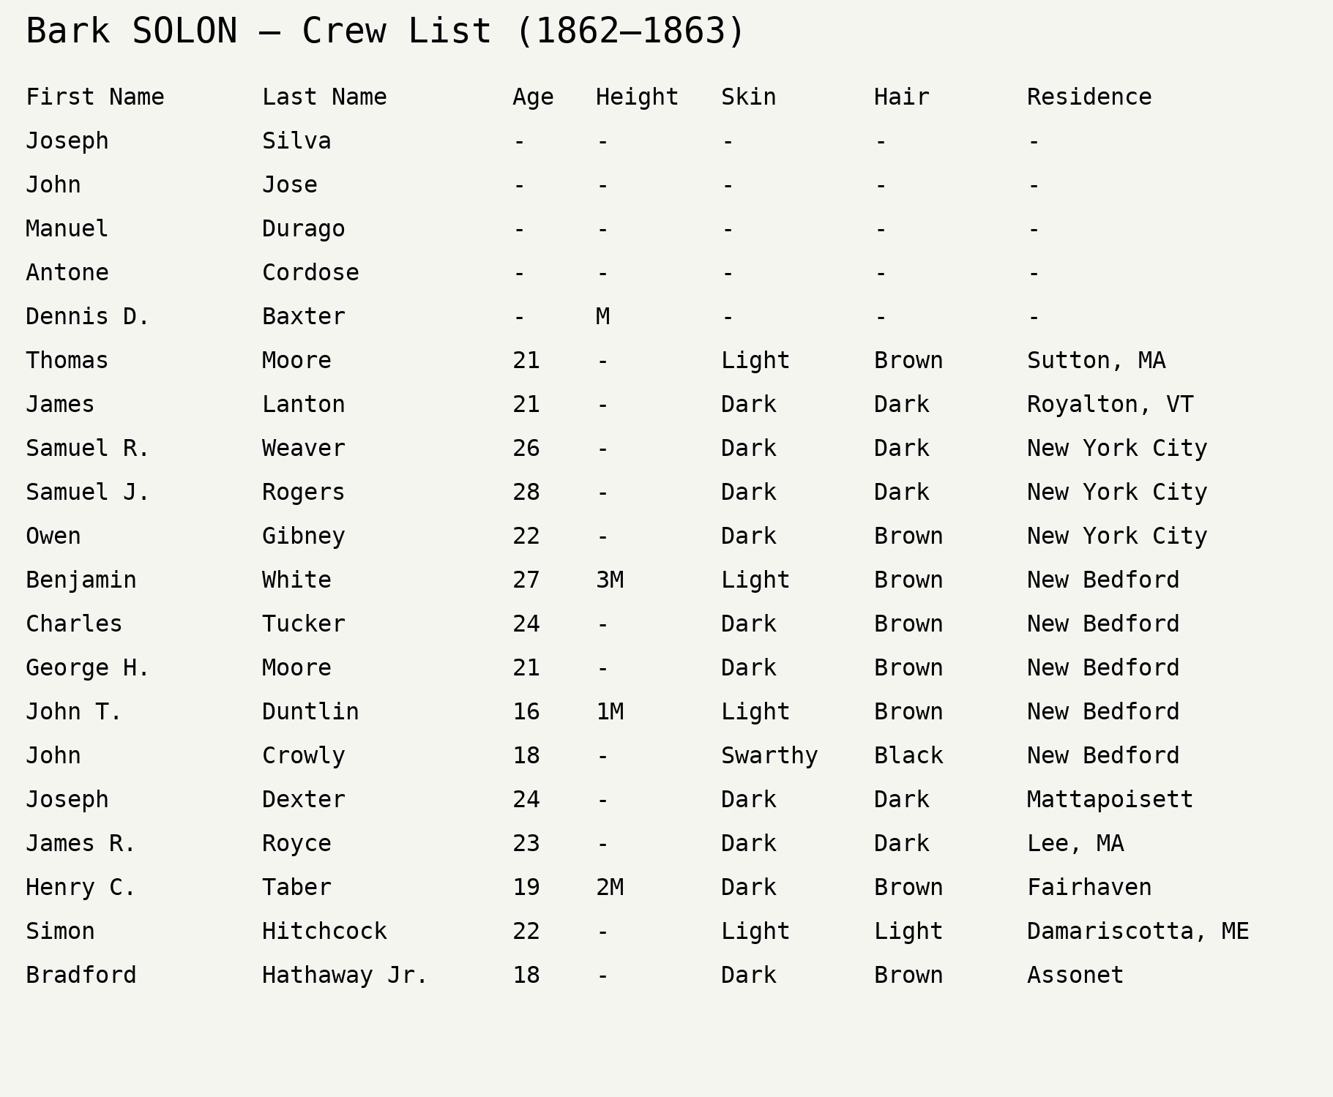Click the 3M height value for Benjamin White
Viewport: 1333px width, 1097px height.
click(x=609, y=580)
